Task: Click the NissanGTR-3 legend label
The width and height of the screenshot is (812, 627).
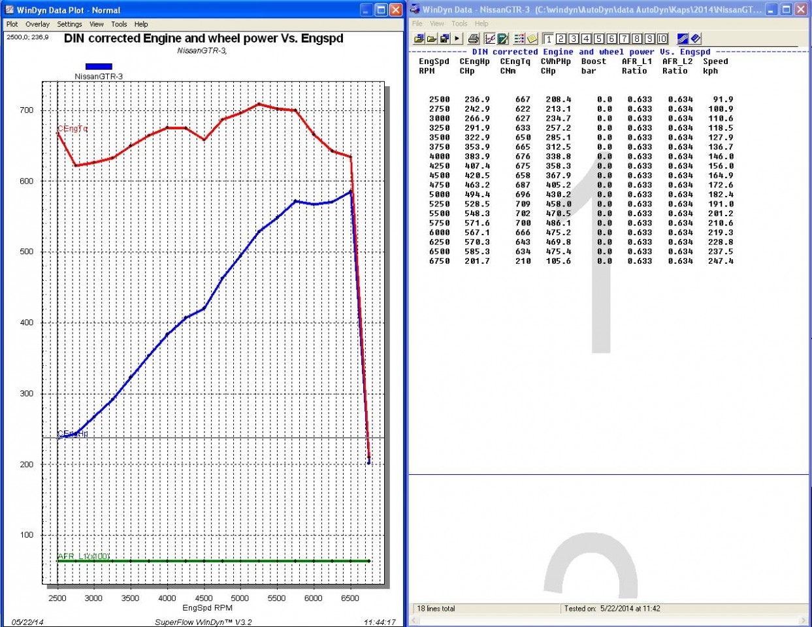Action: pyautogui.click(x=99, y=76)
